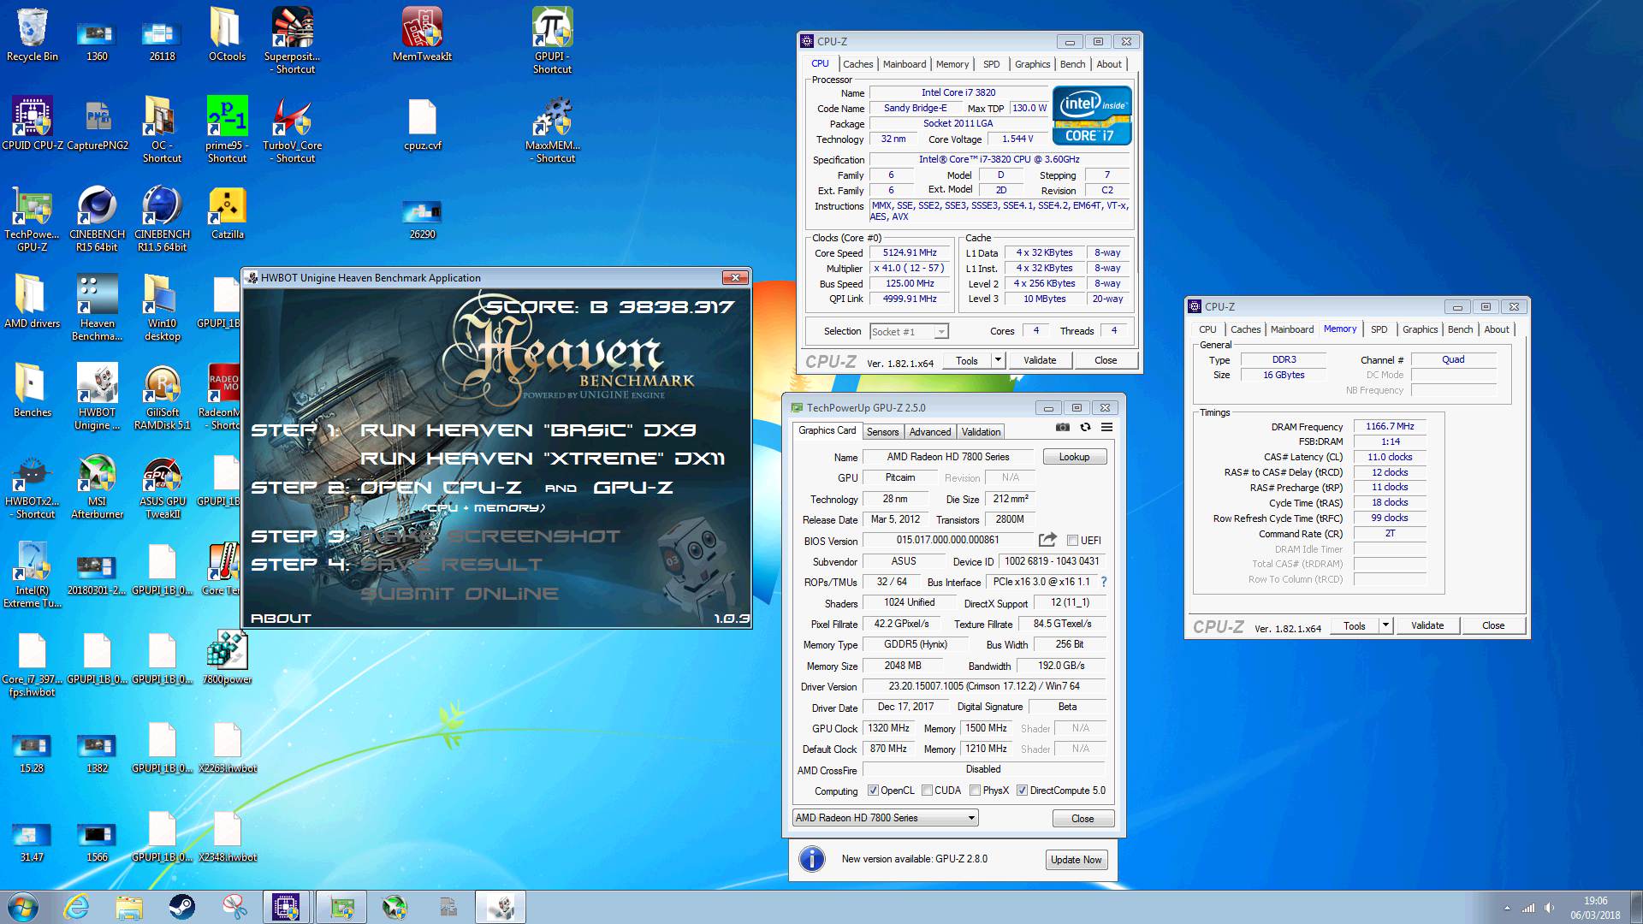
Task: Open the Recycle Bin desktop icon
Action: (x=33, y=34)
